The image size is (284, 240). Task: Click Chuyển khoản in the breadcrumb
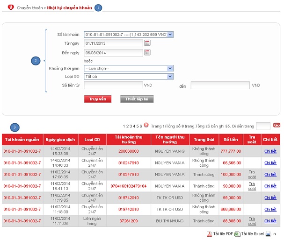click(29, 8)
